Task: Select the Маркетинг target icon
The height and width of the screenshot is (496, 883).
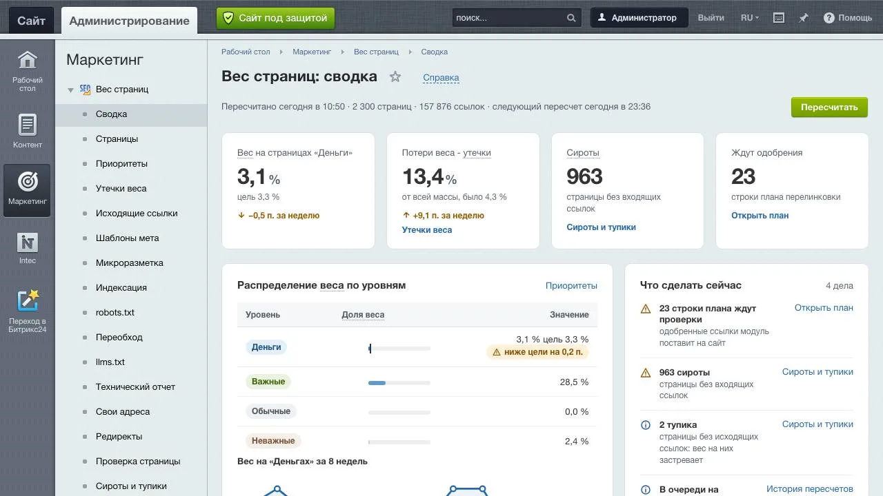Action: 28,190
